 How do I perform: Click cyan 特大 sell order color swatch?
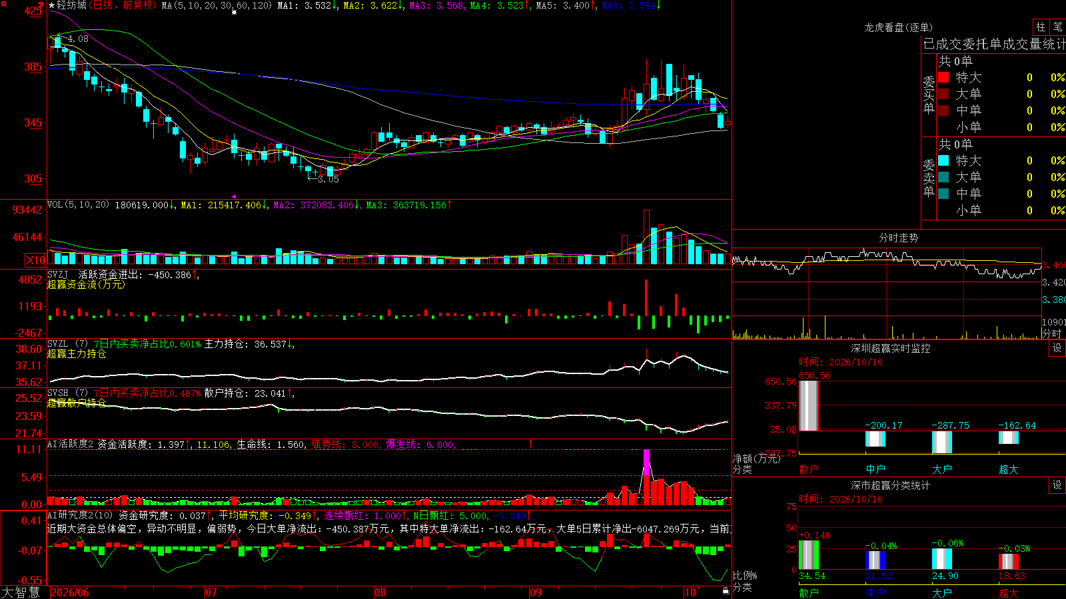[943, 160]
